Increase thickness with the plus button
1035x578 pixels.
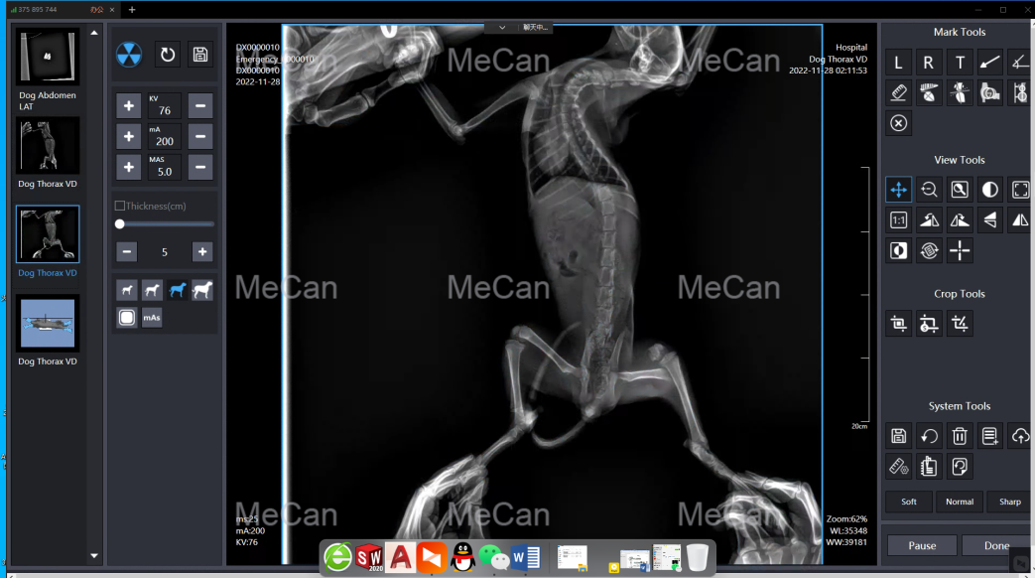coord(202,251)
